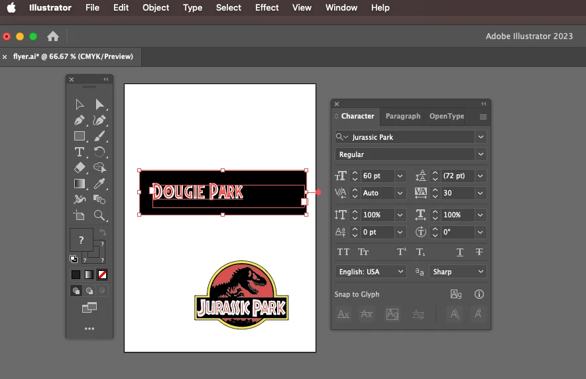Select the Selection tool (black arrow)

80,105
